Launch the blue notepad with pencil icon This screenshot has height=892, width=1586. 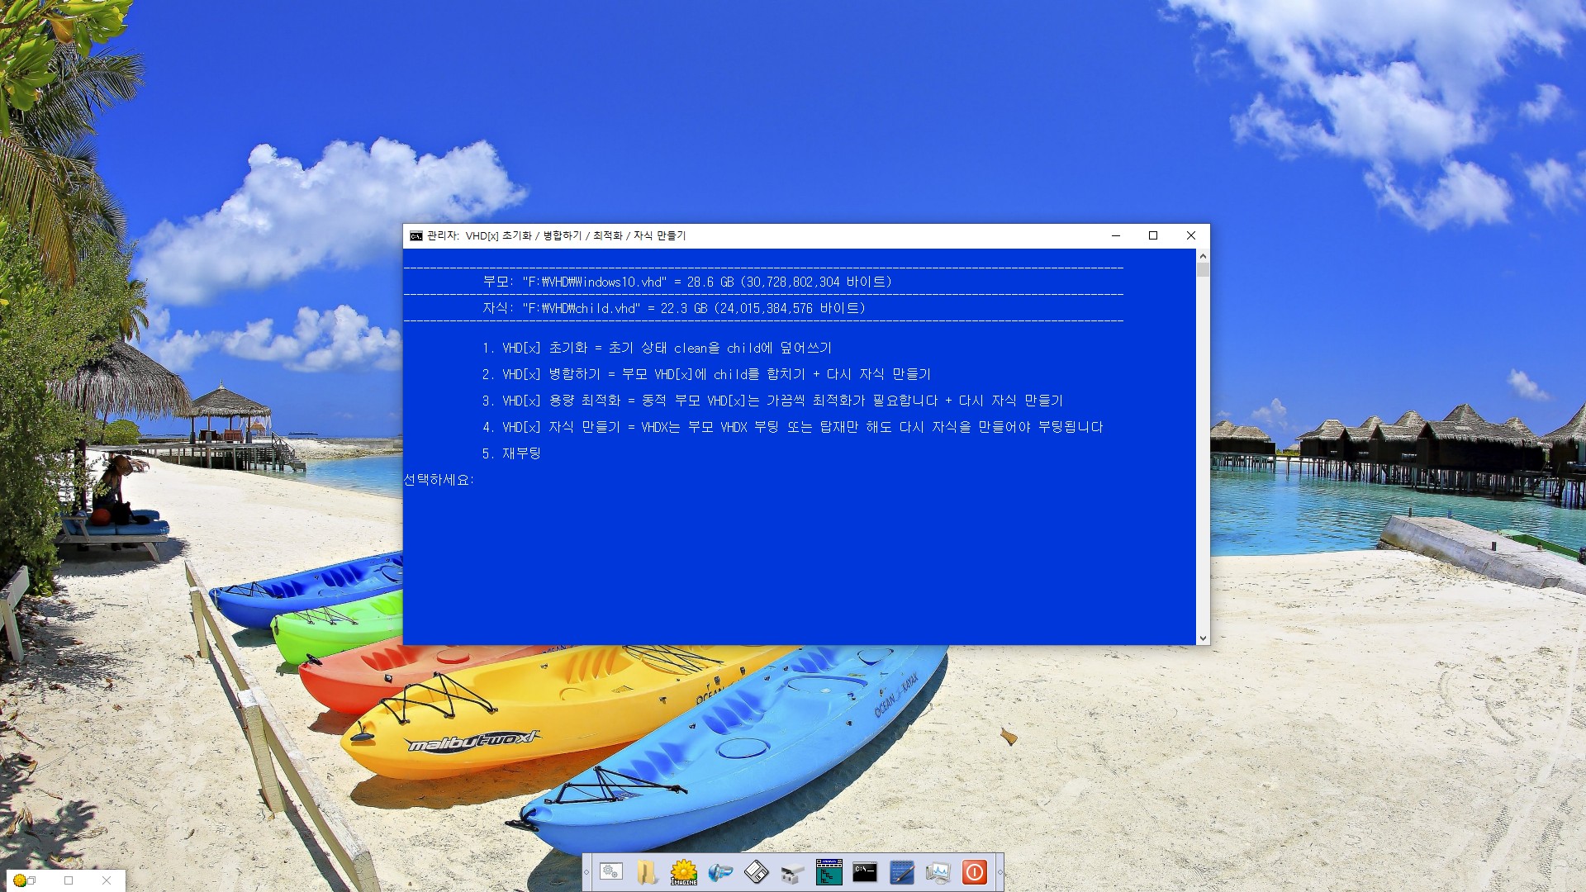tap(901, 872)
